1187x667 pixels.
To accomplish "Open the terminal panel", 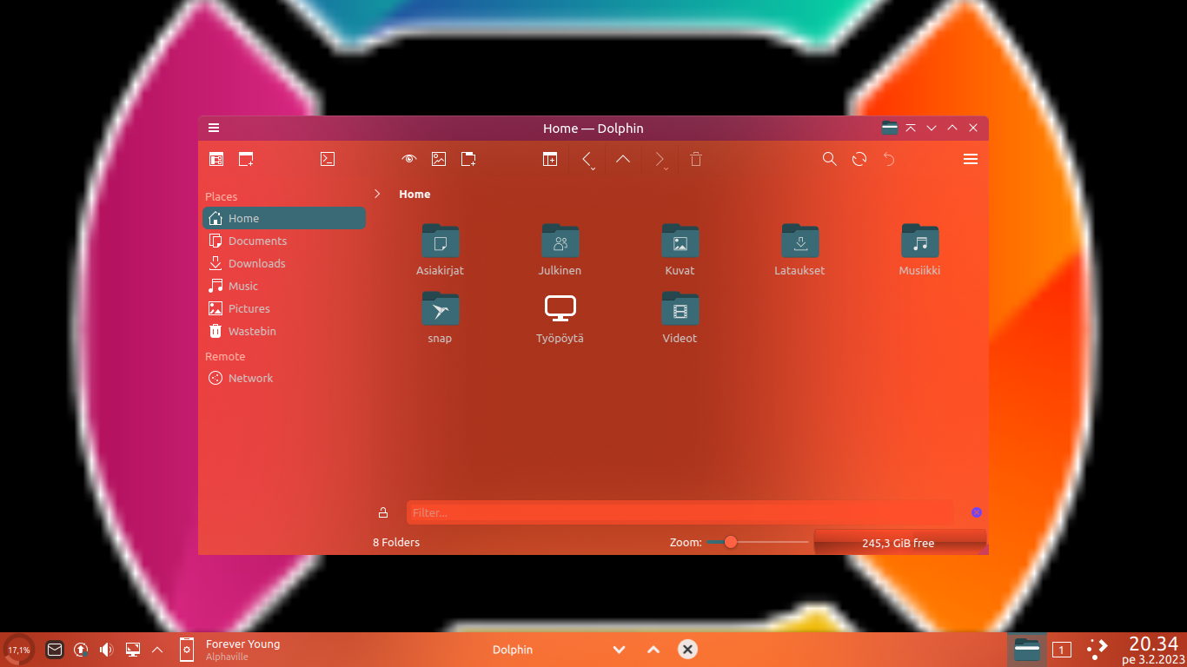I will coord(328,159).
